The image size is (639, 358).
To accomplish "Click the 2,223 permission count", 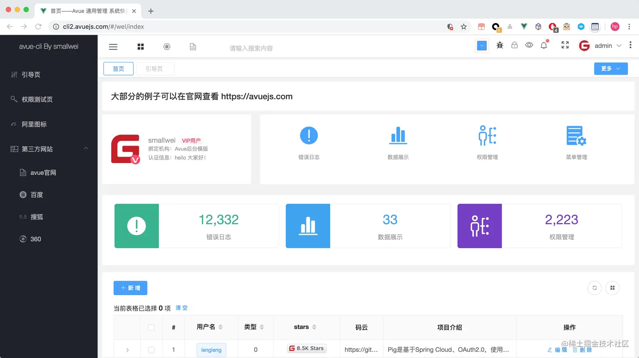I will tap(562, 220).
